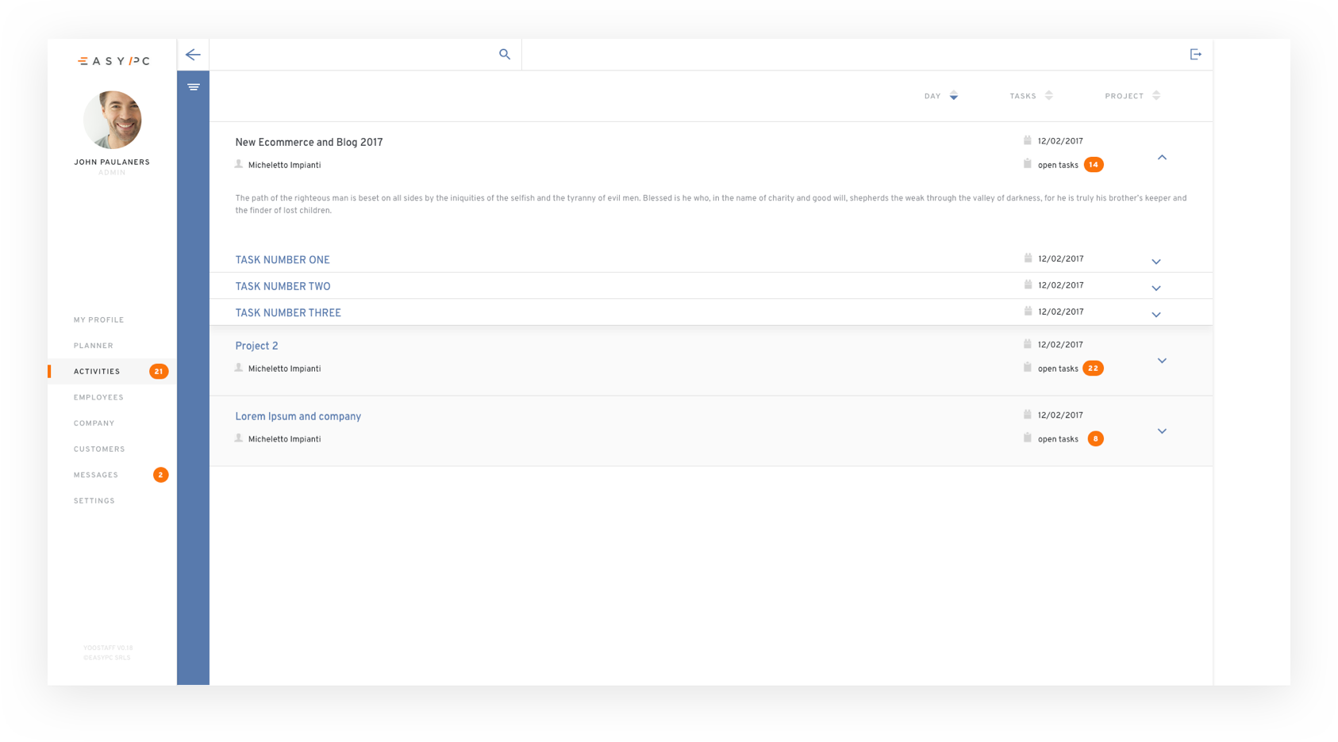Click the Activities 21 badge
Image resolution: width=1338 pixels, height=742 pixels.
point(159,372)
